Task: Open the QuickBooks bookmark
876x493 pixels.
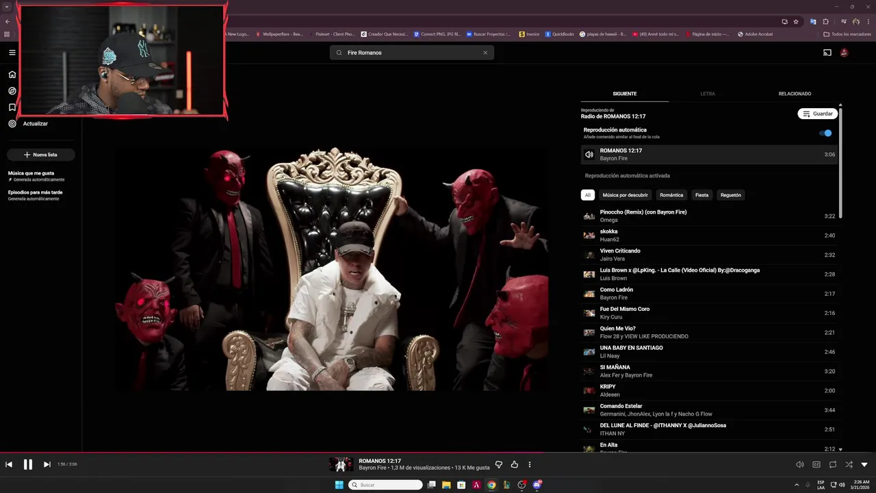Action: point(560,34)
